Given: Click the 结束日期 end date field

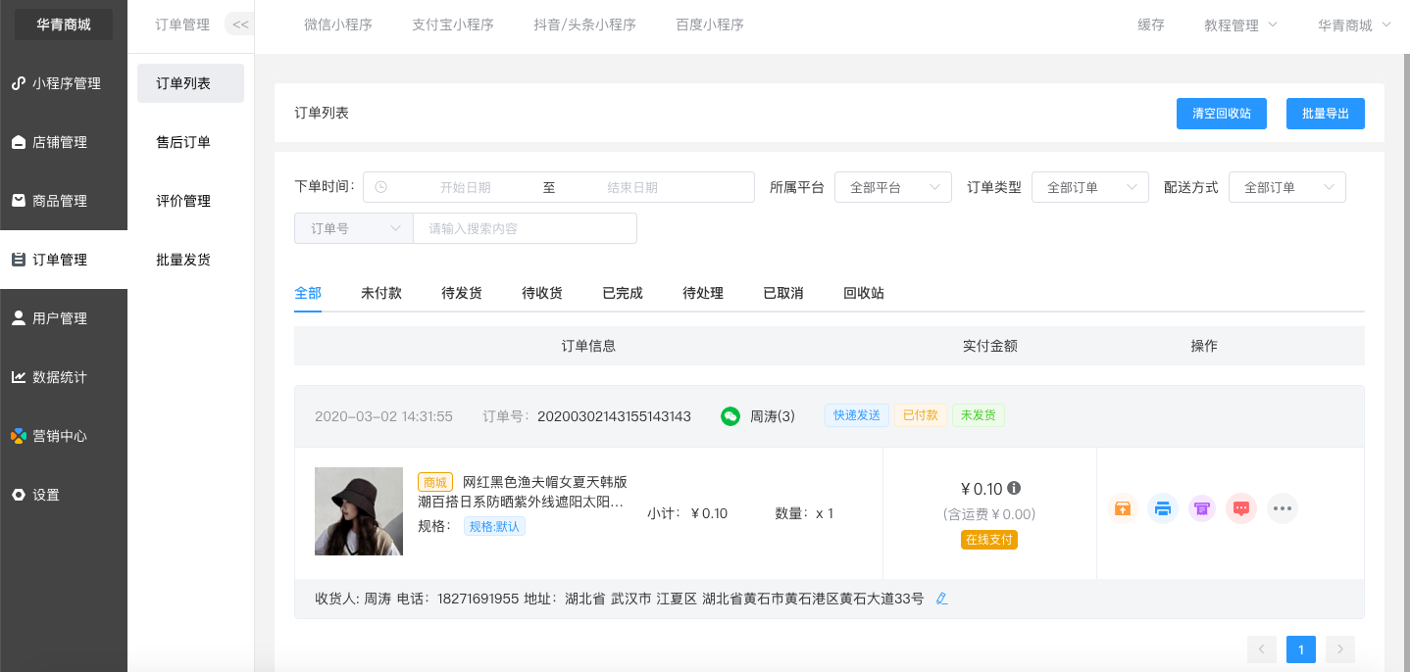Looking at the screenshot, I should (632, 187).
